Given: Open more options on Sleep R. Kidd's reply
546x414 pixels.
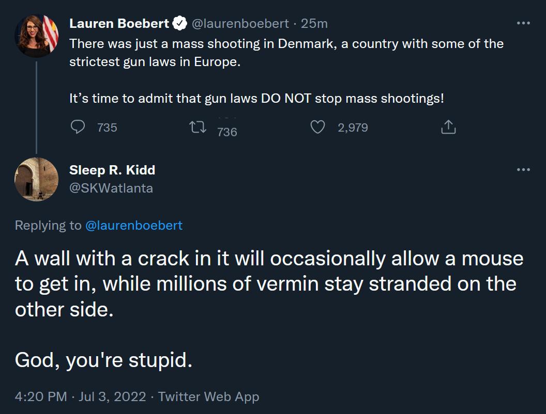Looking at the screenshot, I should click(524, 169).
